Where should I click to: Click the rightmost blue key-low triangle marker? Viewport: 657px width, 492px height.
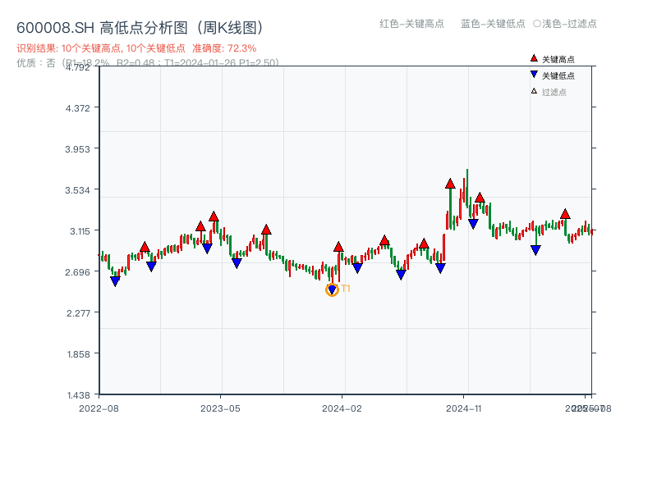[x=535, y=250]
